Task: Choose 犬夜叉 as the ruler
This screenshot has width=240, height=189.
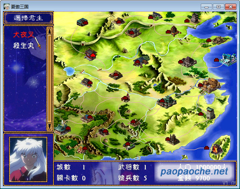Action: pos(24,35)
